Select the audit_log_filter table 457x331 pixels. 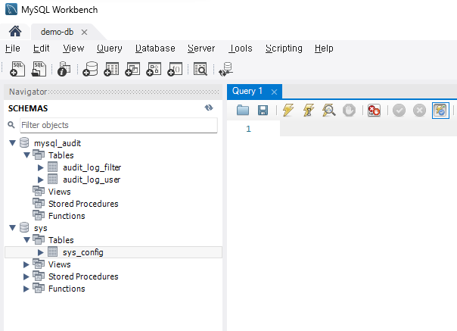[x=92, y=167]
